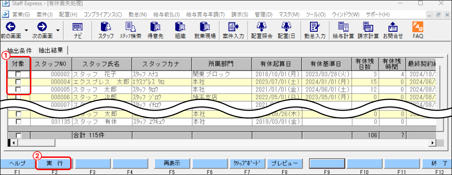Open the マスタ(M) menu
The height and width of the screenshot is (175, 452).
pyautogui.click(x=289, y=15)
